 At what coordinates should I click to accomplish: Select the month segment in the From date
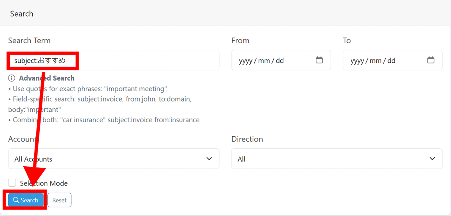[x=263, y=61]
